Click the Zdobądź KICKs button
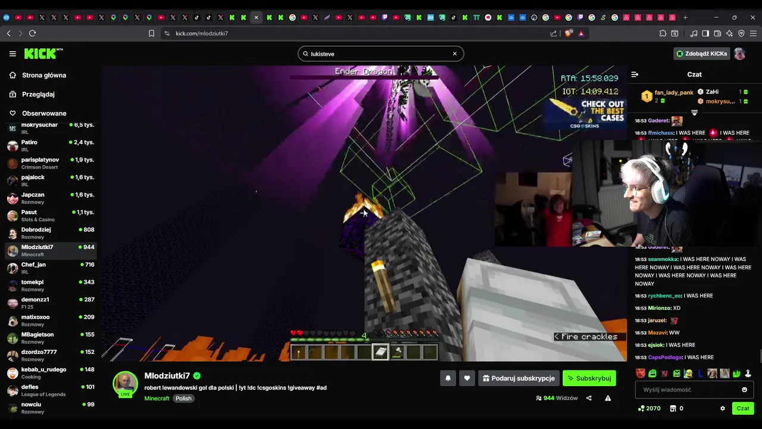Screen dimensions: 762x429 (702, 54)
